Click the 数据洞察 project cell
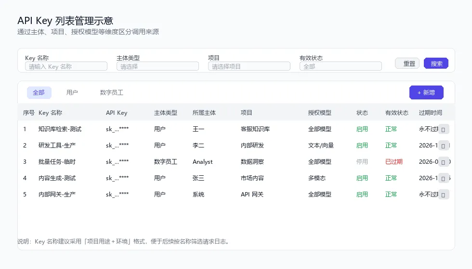Viewport: 472px width, 269px height. 252,162
